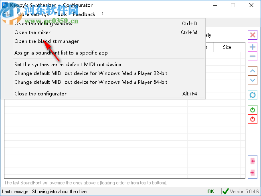Enable the SoundFont with the green power icon
The width and height of the screenshot is (261, 196).
(253, 110)
